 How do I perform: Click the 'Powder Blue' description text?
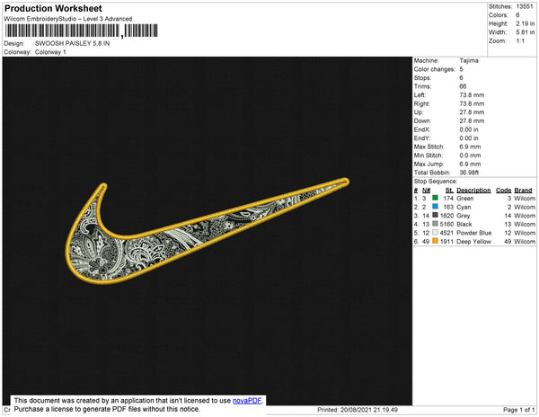coord(473,233)
